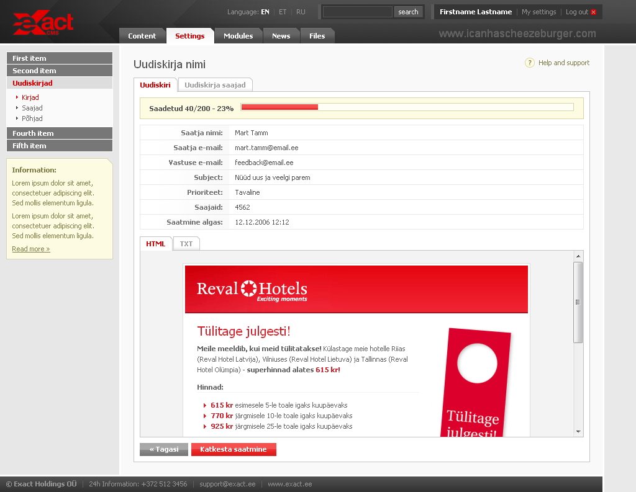
Task: Switch to the Modules tab
Action: click(x=238, y=36)
